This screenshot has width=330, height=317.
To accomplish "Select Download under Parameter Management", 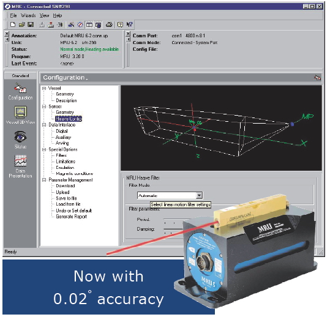I will [x=66, y=186].
